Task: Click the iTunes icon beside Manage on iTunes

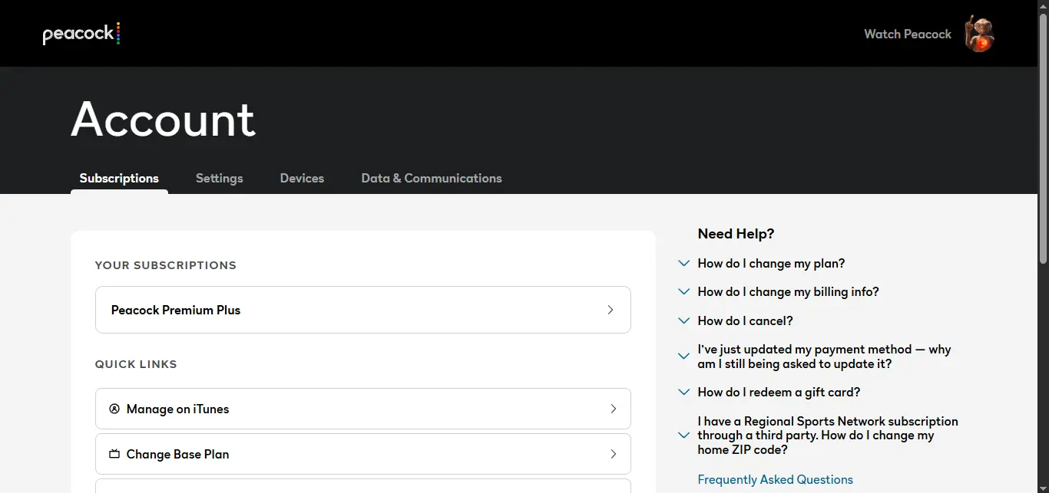Action: pos(114,409)
